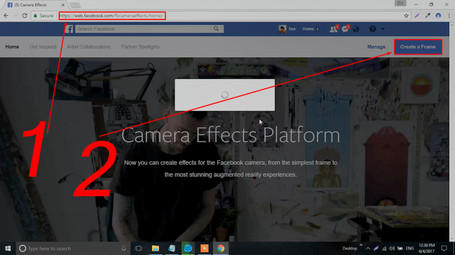Open Task View on taskbar
The image size is (455, 255).
click(x=139, y=248)
